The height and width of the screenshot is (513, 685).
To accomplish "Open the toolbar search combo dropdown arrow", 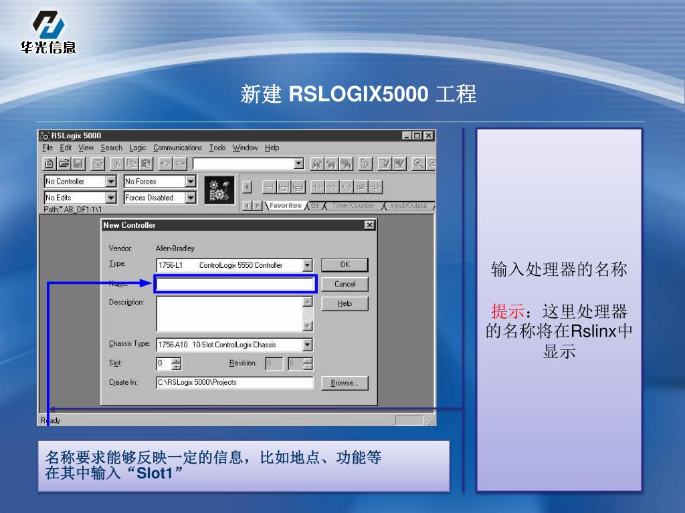I will pyautogui.click(x=298, y=164).
